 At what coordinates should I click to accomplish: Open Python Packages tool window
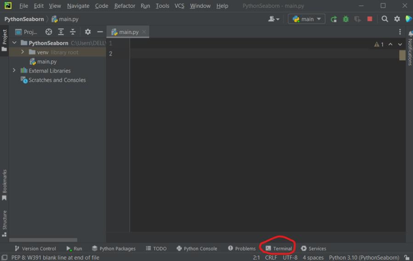click(113, 248)
